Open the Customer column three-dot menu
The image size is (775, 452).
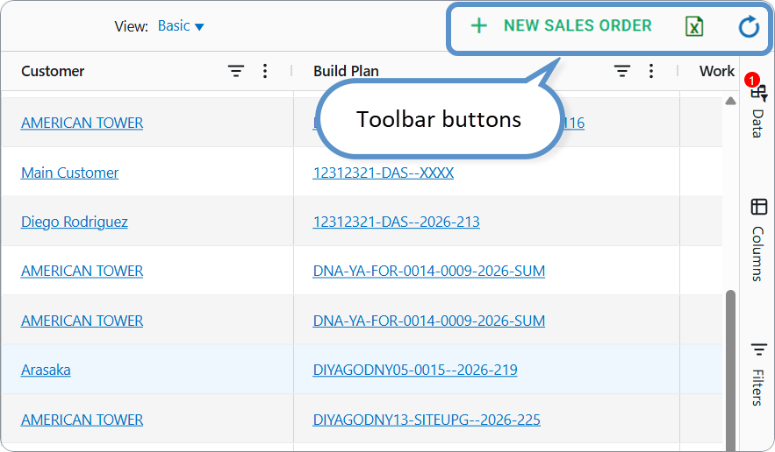265,71
